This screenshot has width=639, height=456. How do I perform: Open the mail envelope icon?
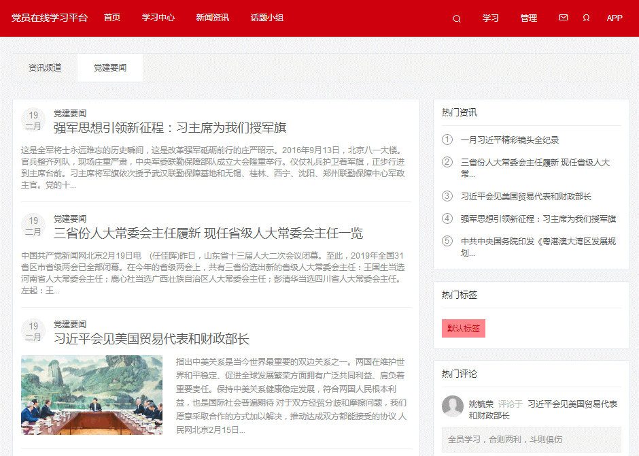click(564, 18)
